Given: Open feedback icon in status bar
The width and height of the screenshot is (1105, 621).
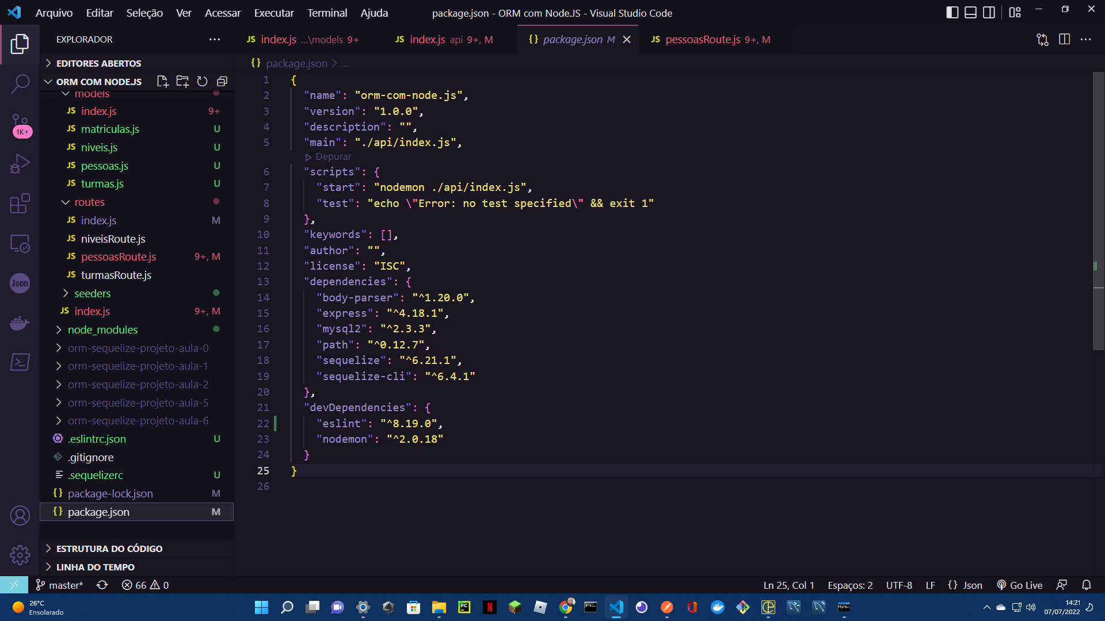Looking at the screenshot, I should [1061, 585].
